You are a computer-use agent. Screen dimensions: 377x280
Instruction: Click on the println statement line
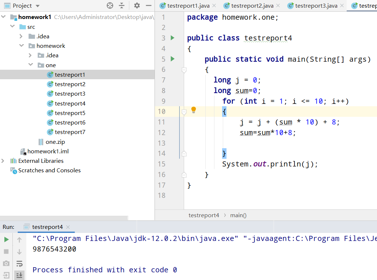[x=270, y=164]
